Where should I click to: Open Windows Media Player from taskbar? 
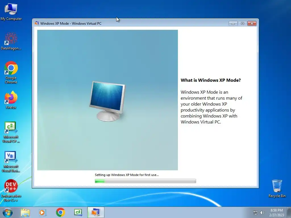pos(43,212)
